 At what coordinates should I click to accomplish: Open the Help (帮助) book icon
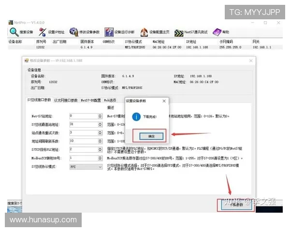(217, 32)
